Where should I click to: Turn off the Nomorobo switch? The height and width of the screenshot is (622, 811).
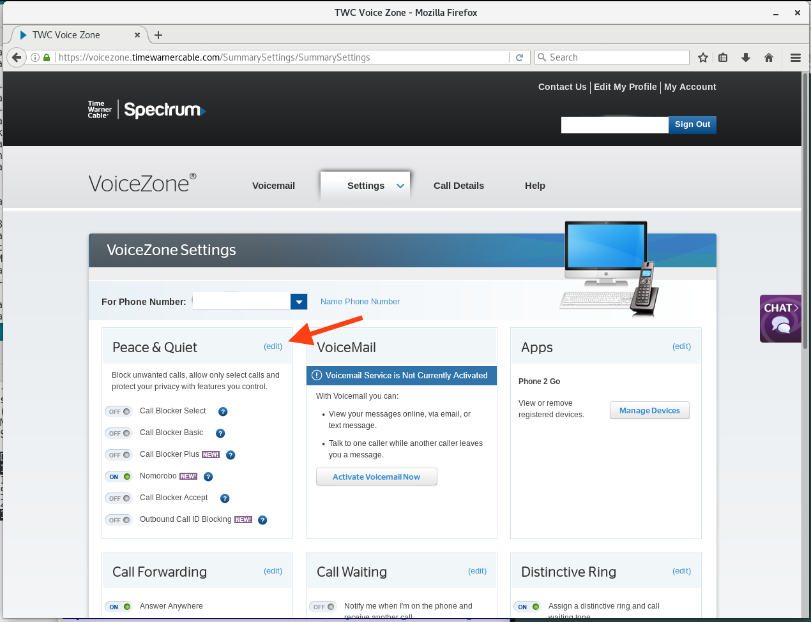click(x=119, y=477)
